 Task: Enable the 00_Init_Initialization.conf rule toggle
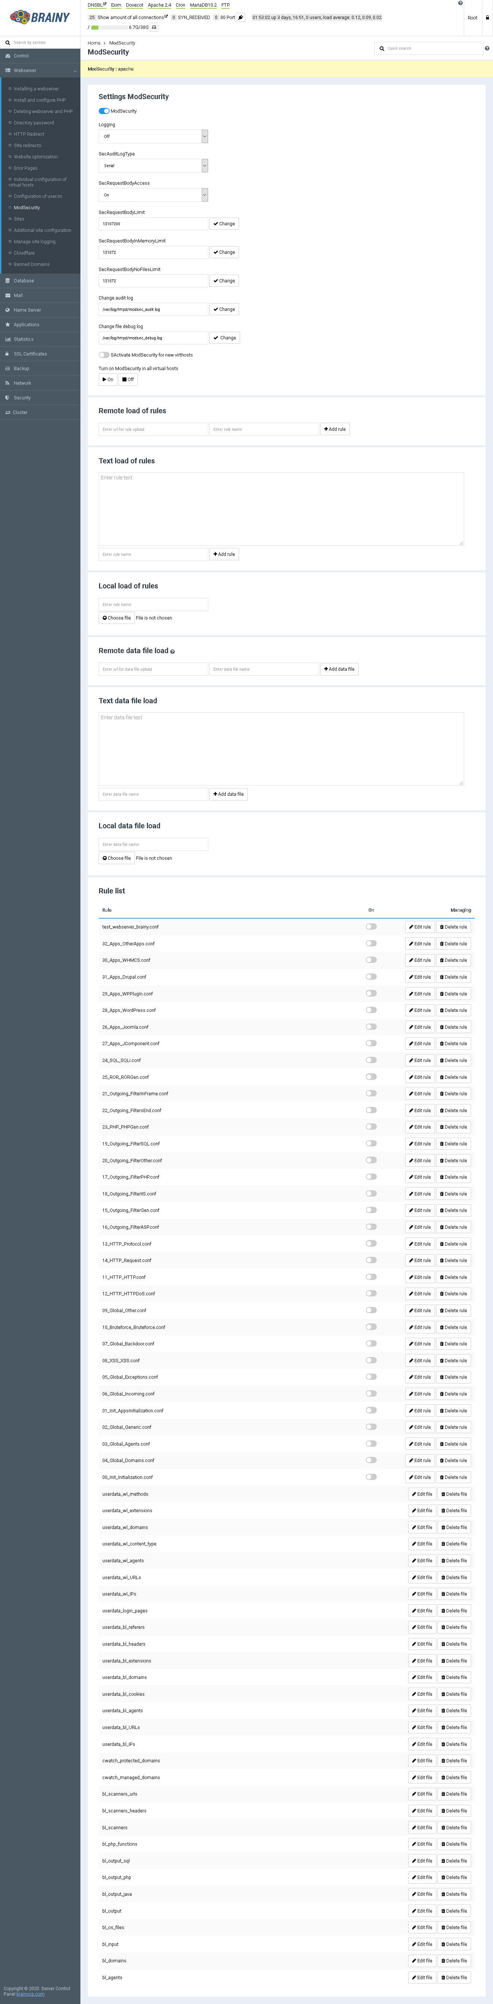tap(371, 1477)
